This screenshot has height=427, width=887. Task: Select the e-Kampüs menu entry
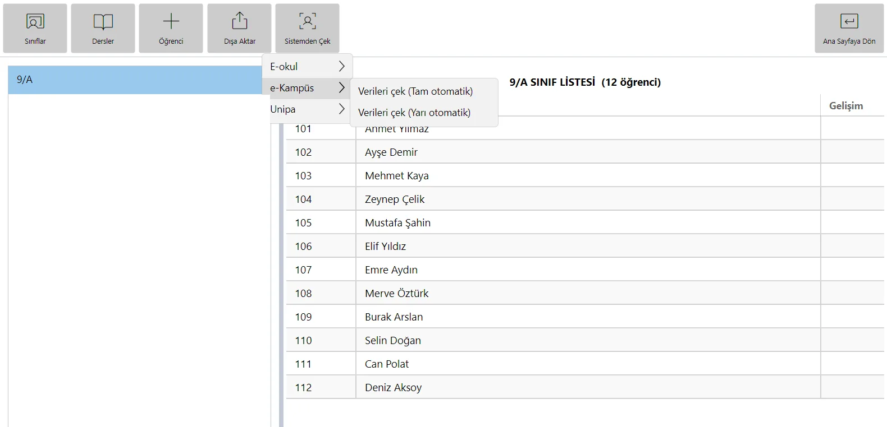(308, 88)
